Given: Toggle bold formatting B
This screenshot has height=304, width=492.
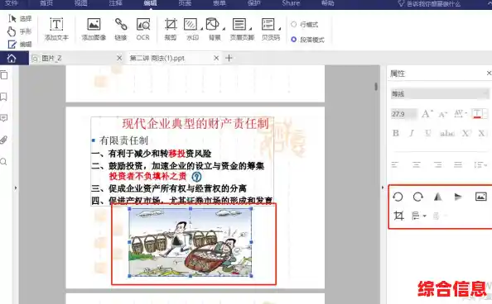Looking at the screenshot, I should click(396, 133).
